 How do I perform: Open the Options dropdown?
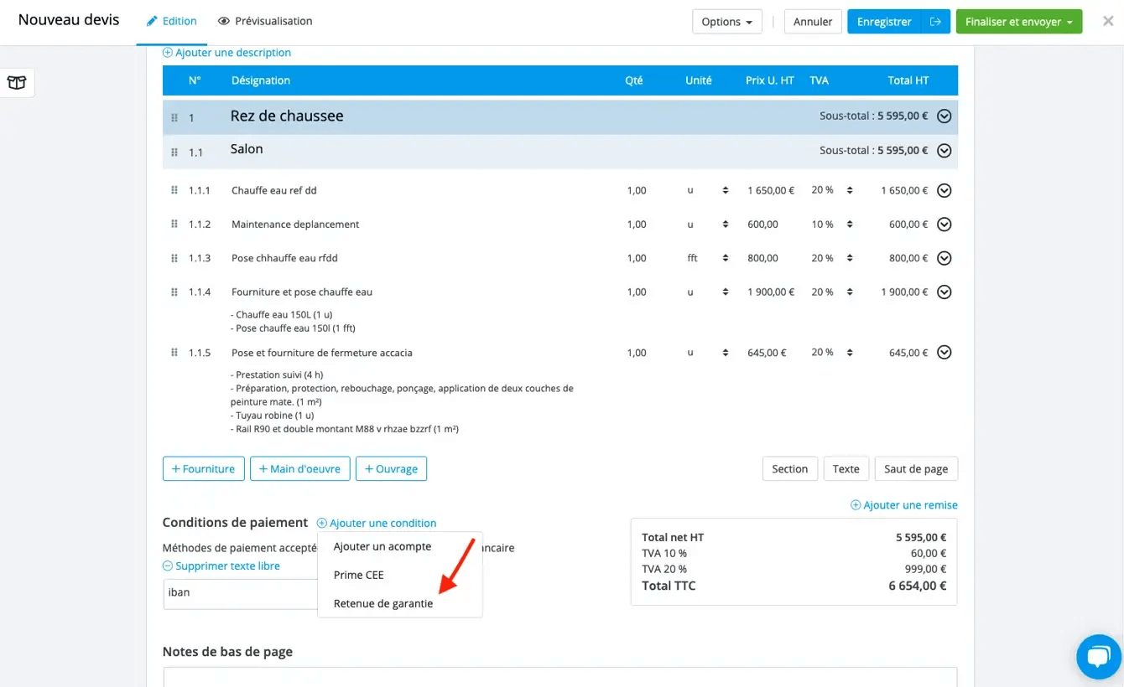coord(726,22)
